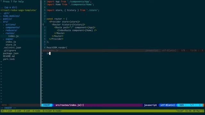Click the '-- INSERT --' message in command line
Viewport: 205px width, 115px height.
(8, 108)
